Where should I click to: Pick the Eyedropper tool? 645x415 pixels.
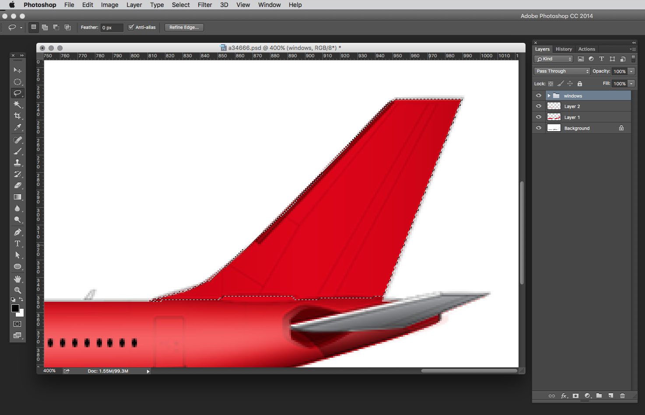[18, 127]
